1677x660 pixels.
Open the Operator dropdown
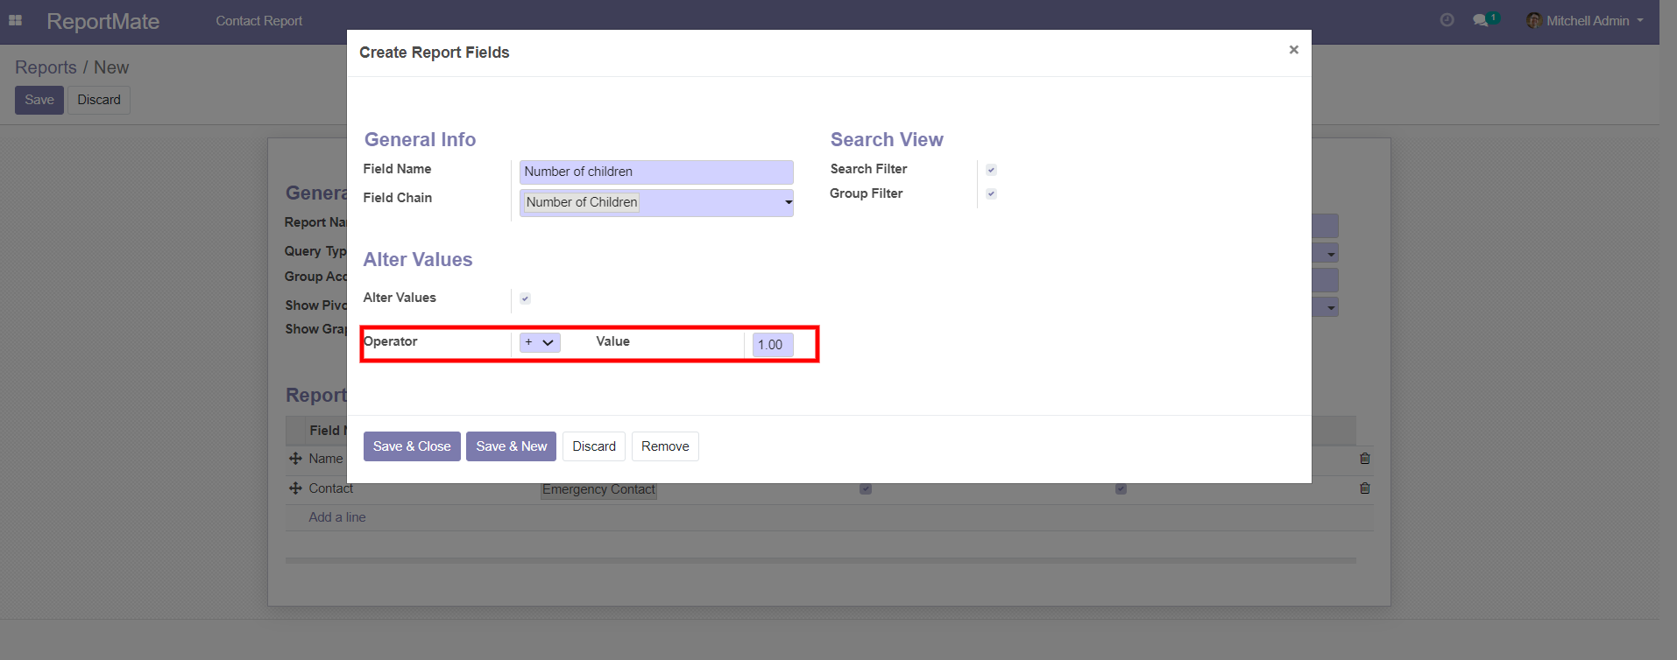tap(540, 342)
